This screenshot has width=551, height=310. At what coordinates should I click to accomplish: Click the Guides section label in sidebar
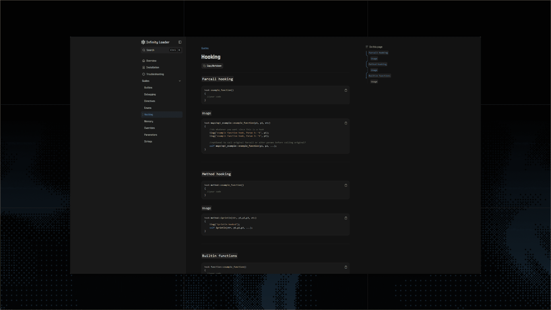tap(146, 81)
